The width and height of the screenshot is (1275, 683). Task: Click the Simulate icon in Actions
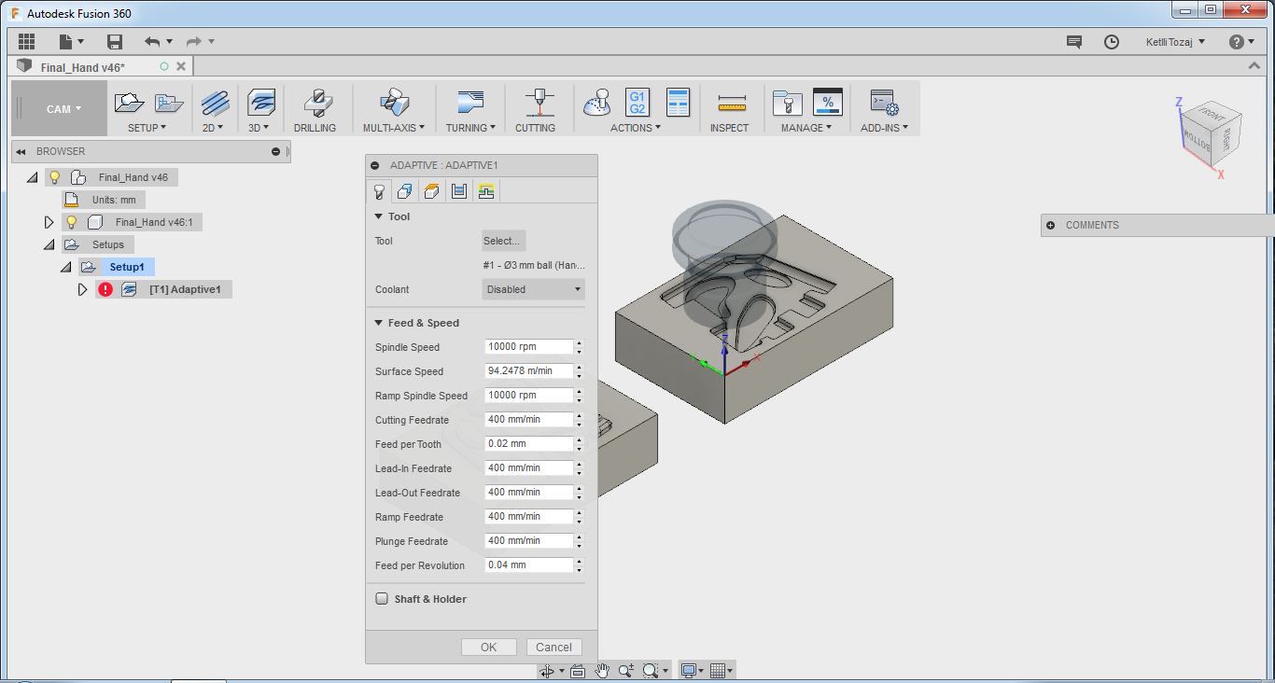[596, 103]
